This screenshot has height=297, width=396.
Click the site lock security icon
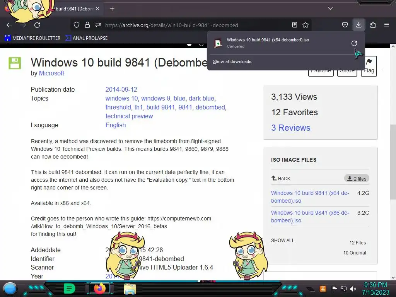coord(87,25)
